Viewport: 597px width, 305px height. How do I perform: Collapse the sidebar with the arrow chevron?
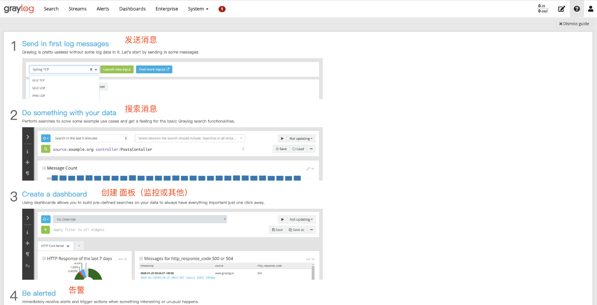coord(28,137)
